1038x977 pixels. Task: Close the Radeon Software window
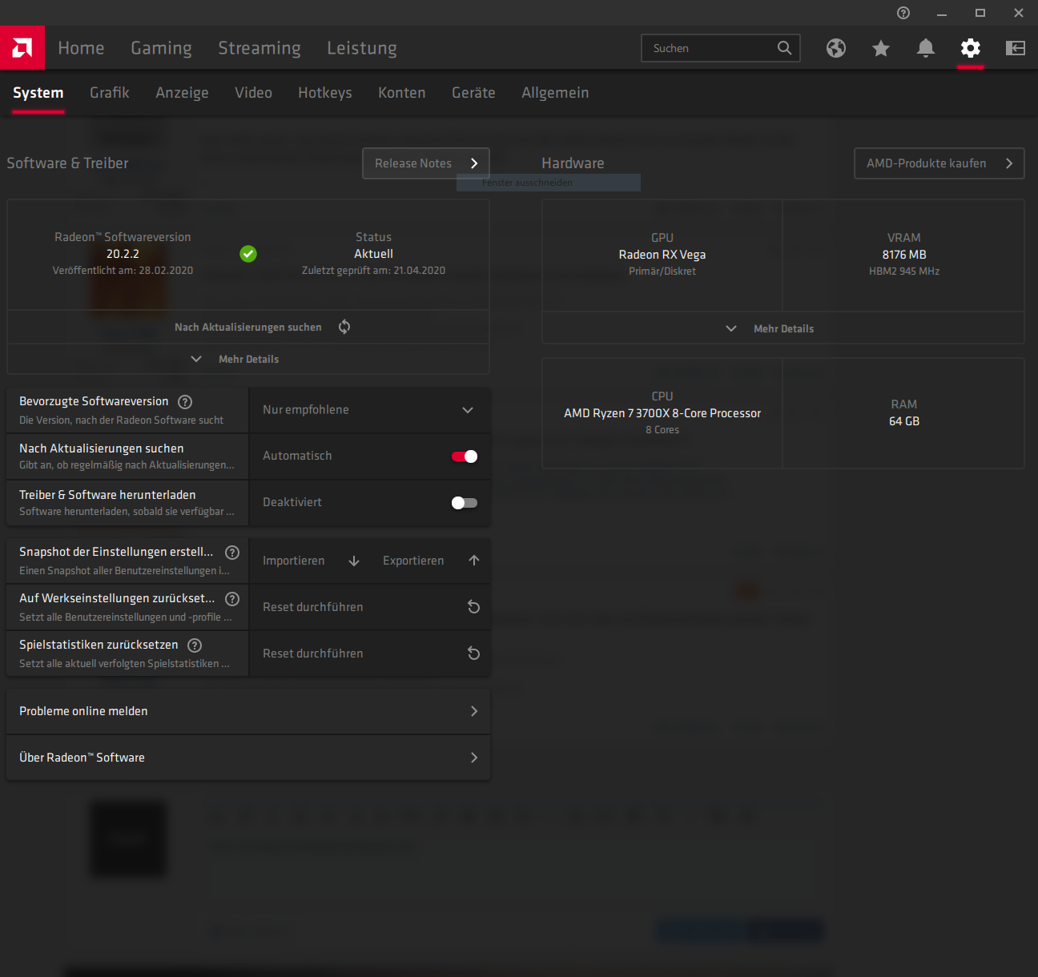1019,13
